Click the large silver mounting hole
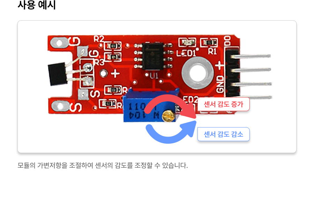314x203 pixels. click(197, 73)
